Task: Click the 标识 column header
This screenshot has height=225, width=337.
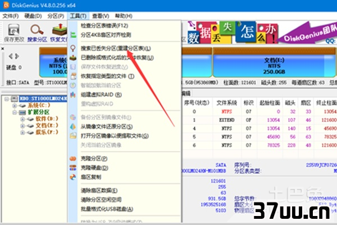Action: click(248, 103)
